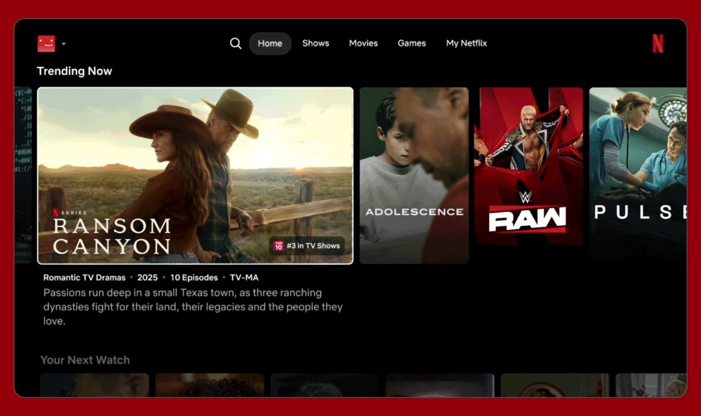Click the Netflix series N on Ransom Canyon
Image resolution: width=701 pixels, height=416 pixels.
tap(56, 213)
